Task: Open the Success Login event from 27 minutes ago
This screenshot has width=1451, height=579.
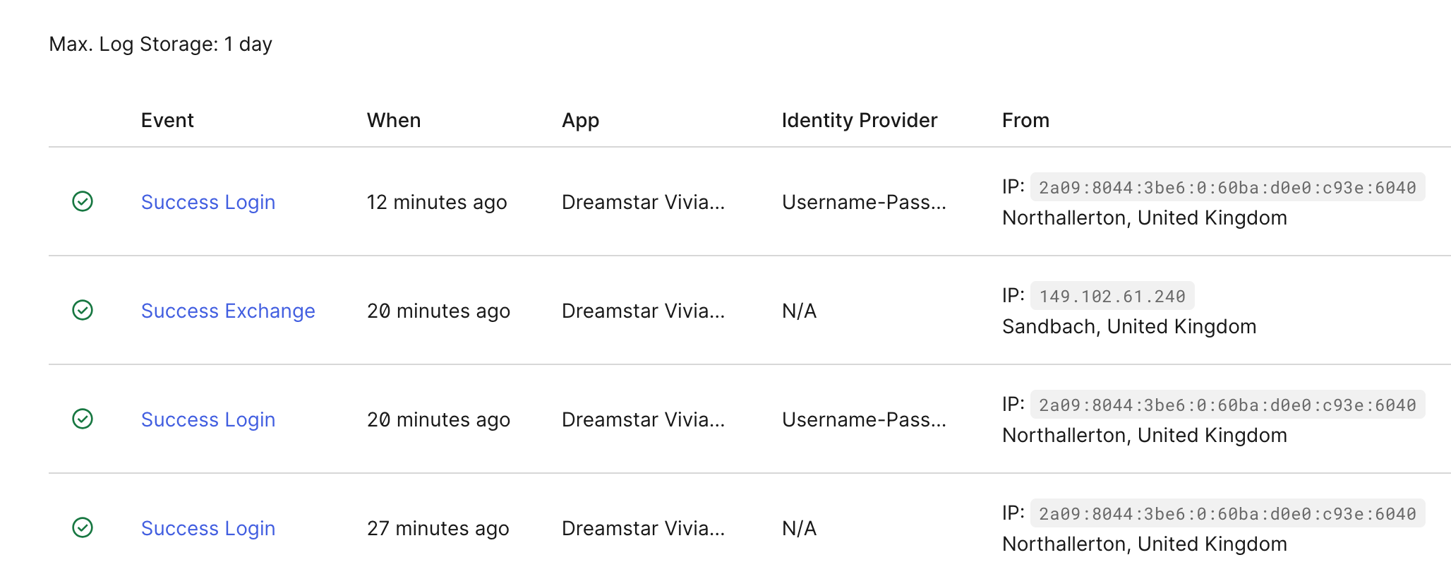Action: [x=207, y=528]
